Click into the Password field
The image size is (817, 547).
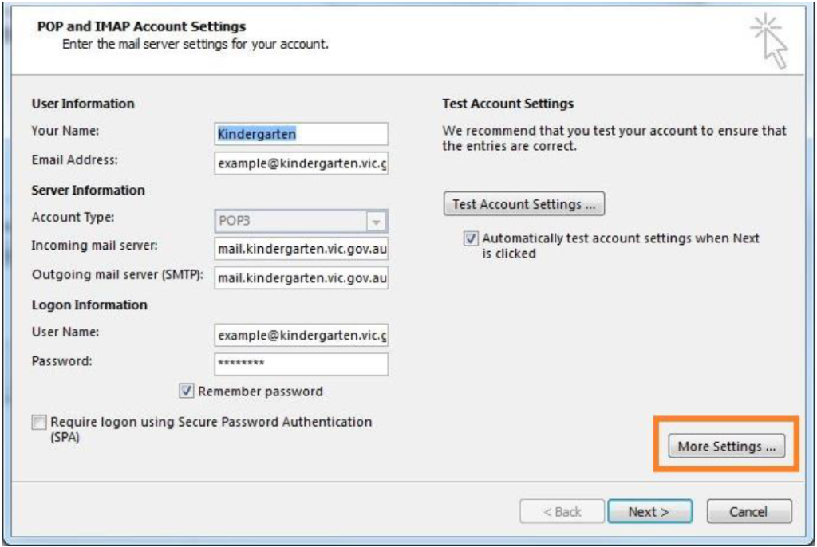pyautogui.click(x=301, y=364)
